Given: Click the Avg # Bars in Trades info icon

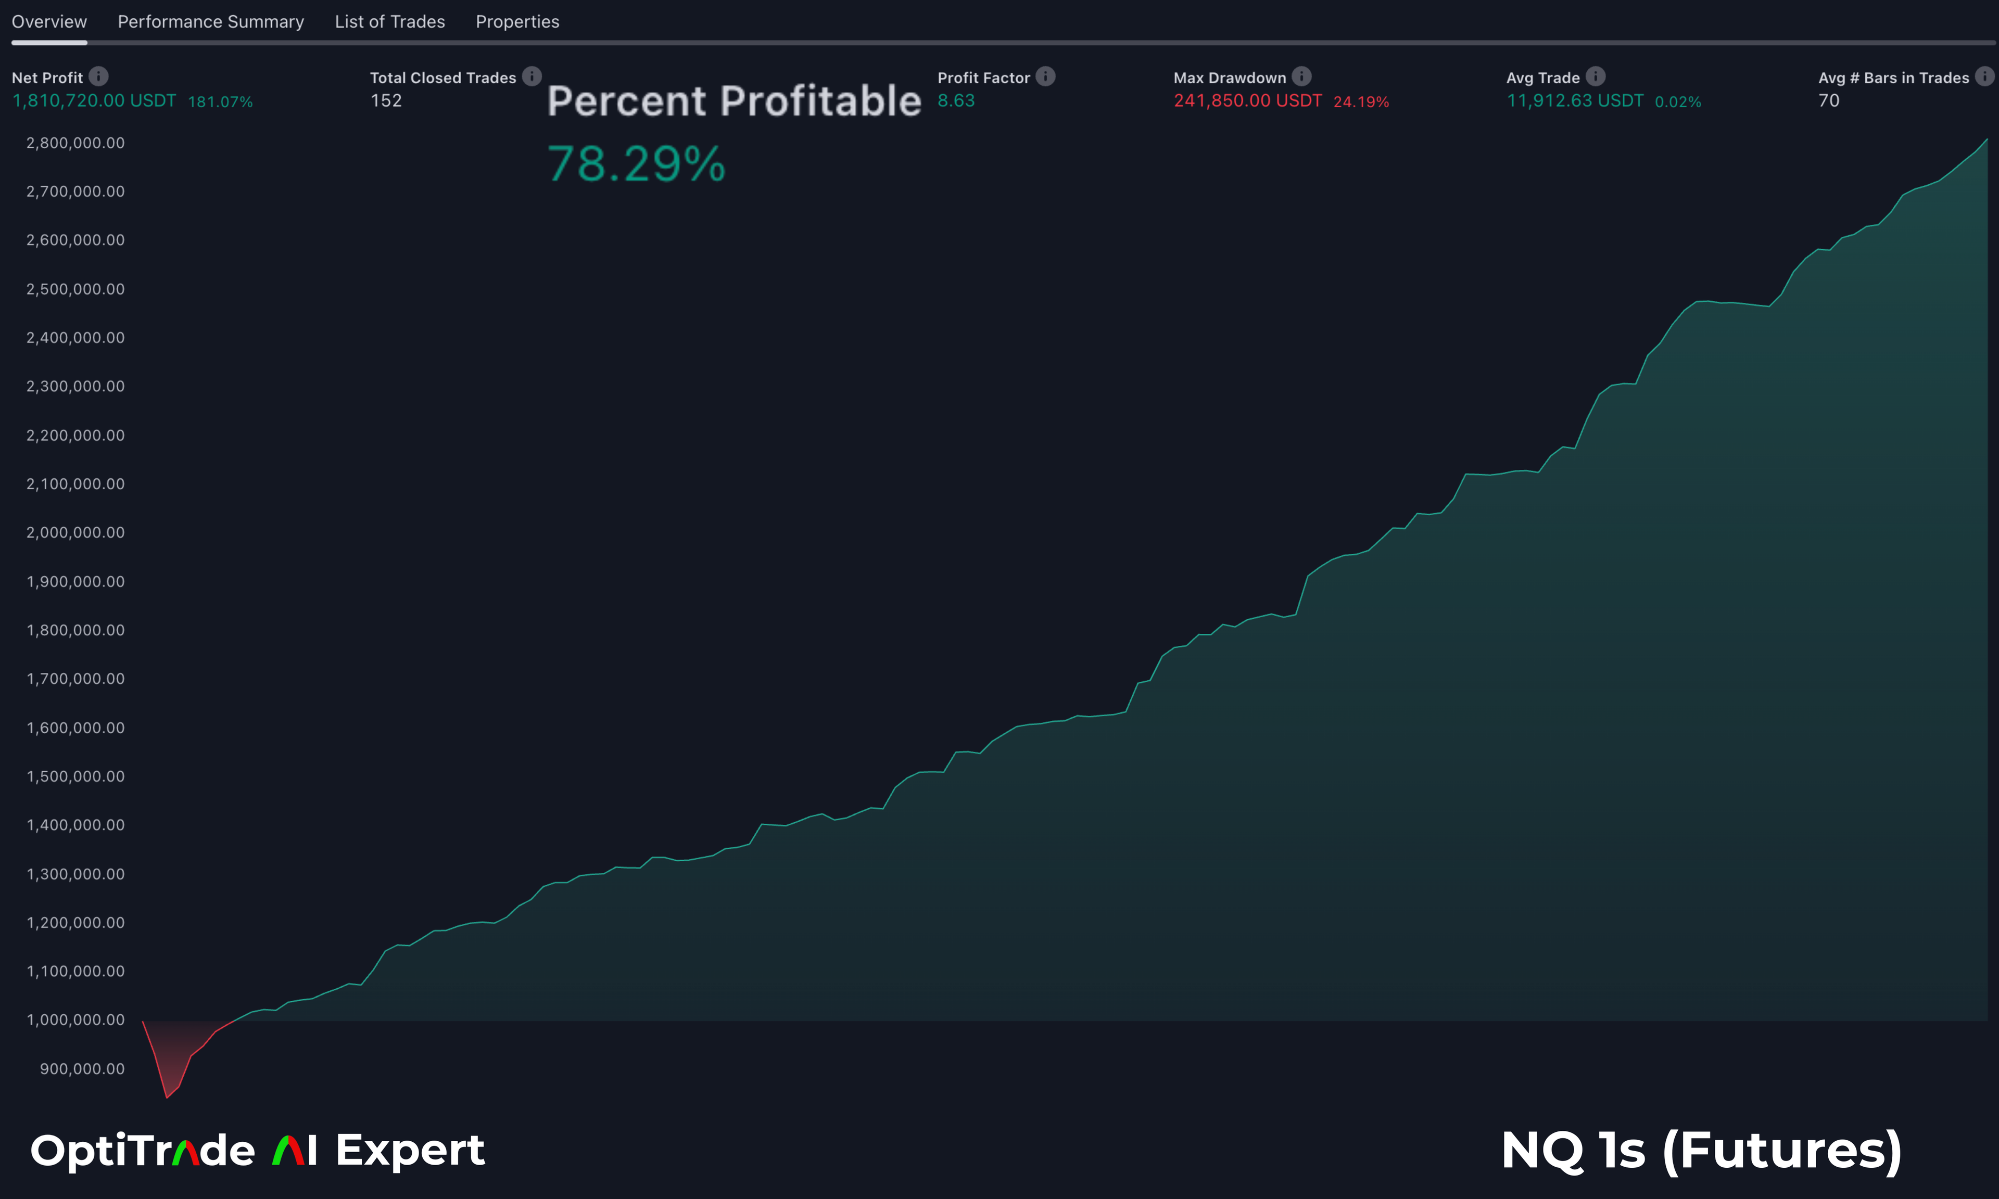Looking at the screenshot, I should [1985, 76].
